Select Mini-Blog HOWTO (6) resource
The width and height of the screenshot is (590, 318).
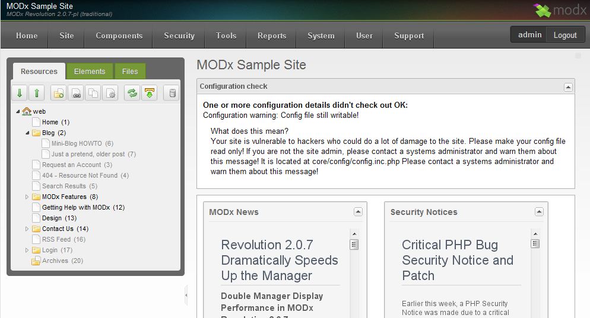[83, 143]
